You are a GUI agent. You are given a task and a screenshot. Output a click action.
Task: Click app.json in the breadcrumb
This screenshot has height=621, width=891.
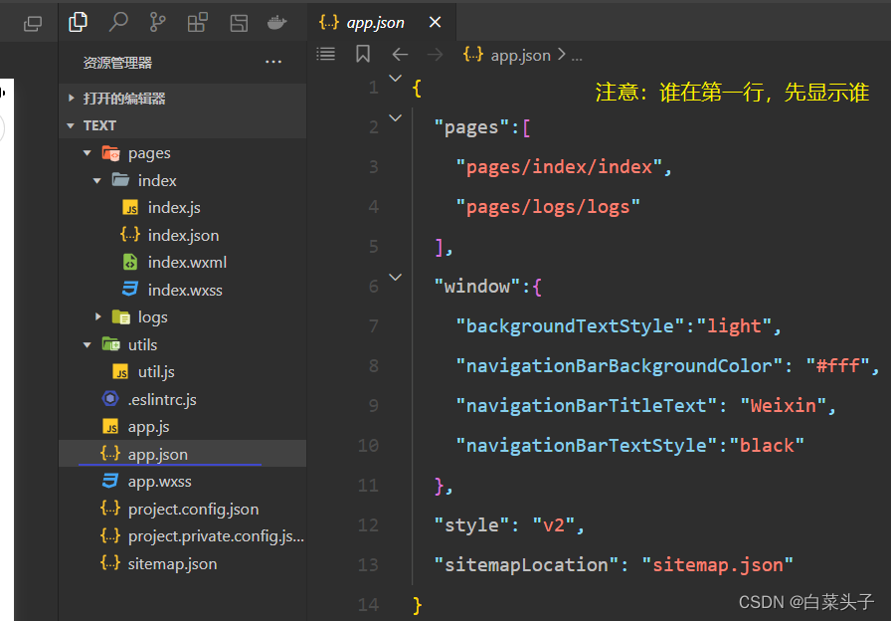pos(520,55)
